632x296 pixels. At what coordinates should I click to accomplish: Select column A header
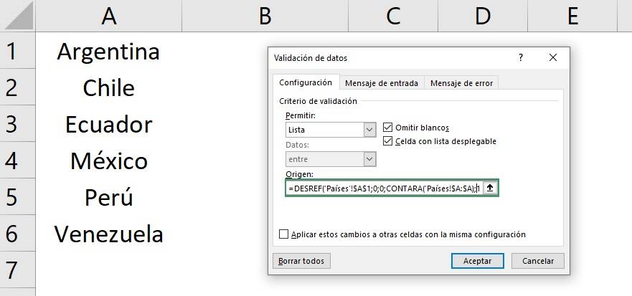tap(108, 16)
